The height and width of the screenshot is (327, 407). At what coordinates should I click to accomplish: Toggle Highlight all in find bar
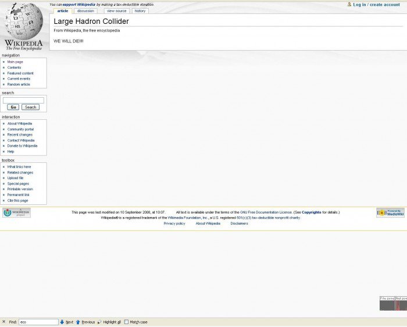coord(109,322)
